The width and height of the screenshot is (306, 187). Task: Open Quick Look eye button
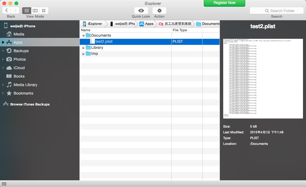point(141,11)
